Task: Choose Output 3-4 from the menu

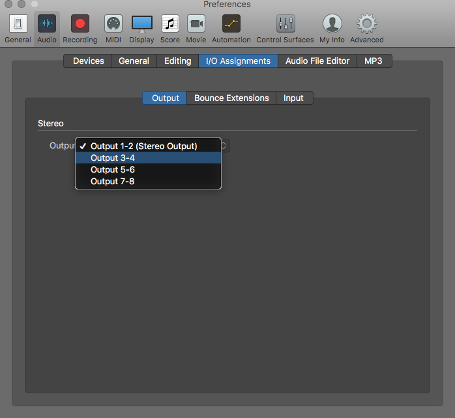Action: coord(148,158)
